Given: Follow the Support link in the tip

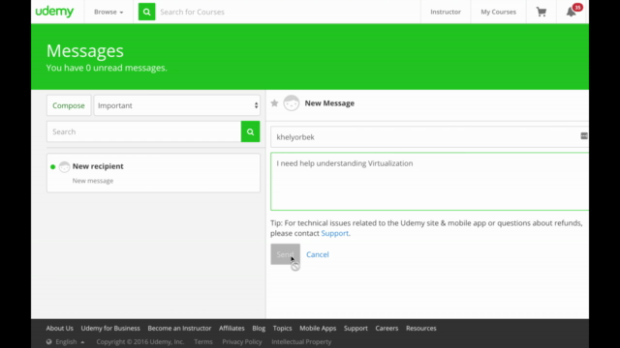Looking at the screenshot, I should click(334, 233).
